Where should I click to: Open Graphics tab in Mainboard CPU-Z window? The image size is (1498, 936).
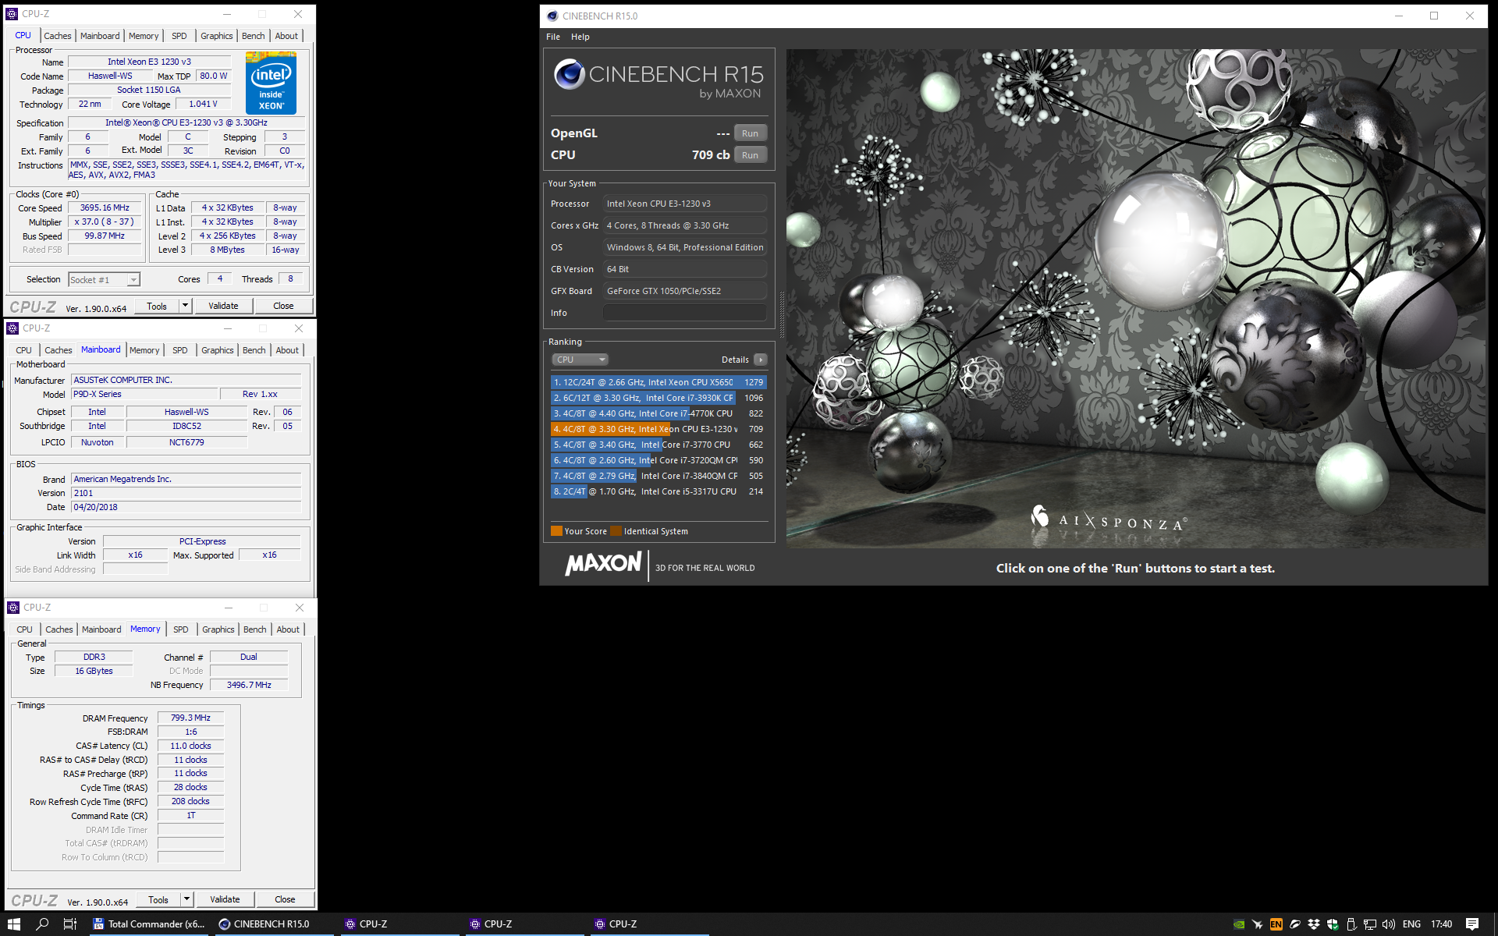click(218, 350)
